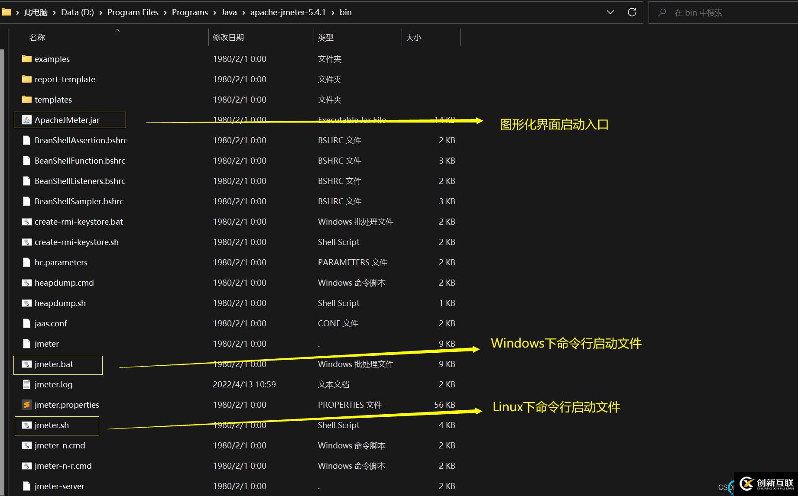Screen dimensions: 798x496
Task: Click the CONF 文件 type cell
Action: pos(338,323)
